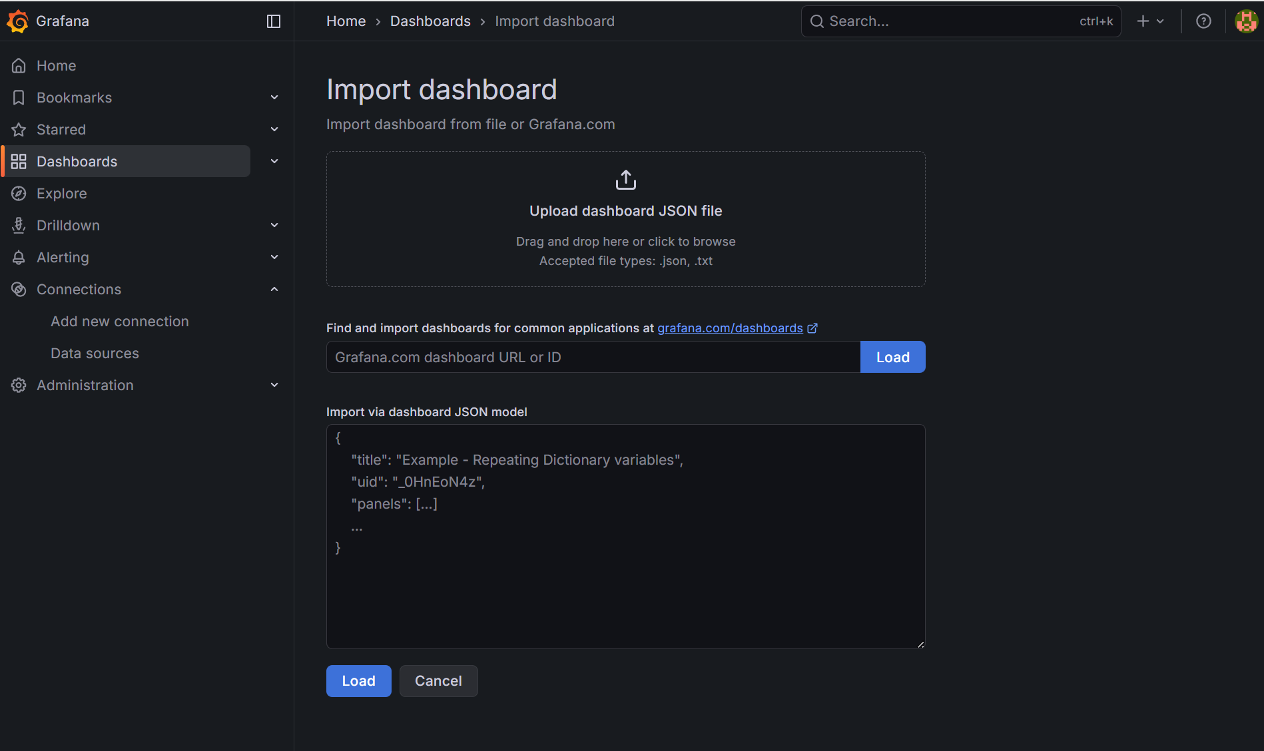Expand the Starred section chevron
1264x751 pixels.
pos(274,130)
